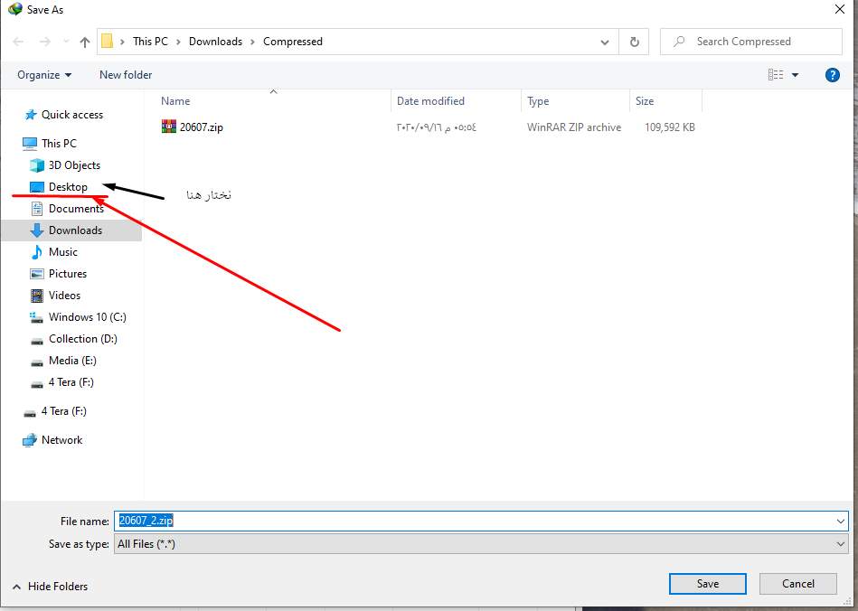The height and width of the screenshot is (611, 858).
Task: Change the view layout icon
Action: (776, 74)
